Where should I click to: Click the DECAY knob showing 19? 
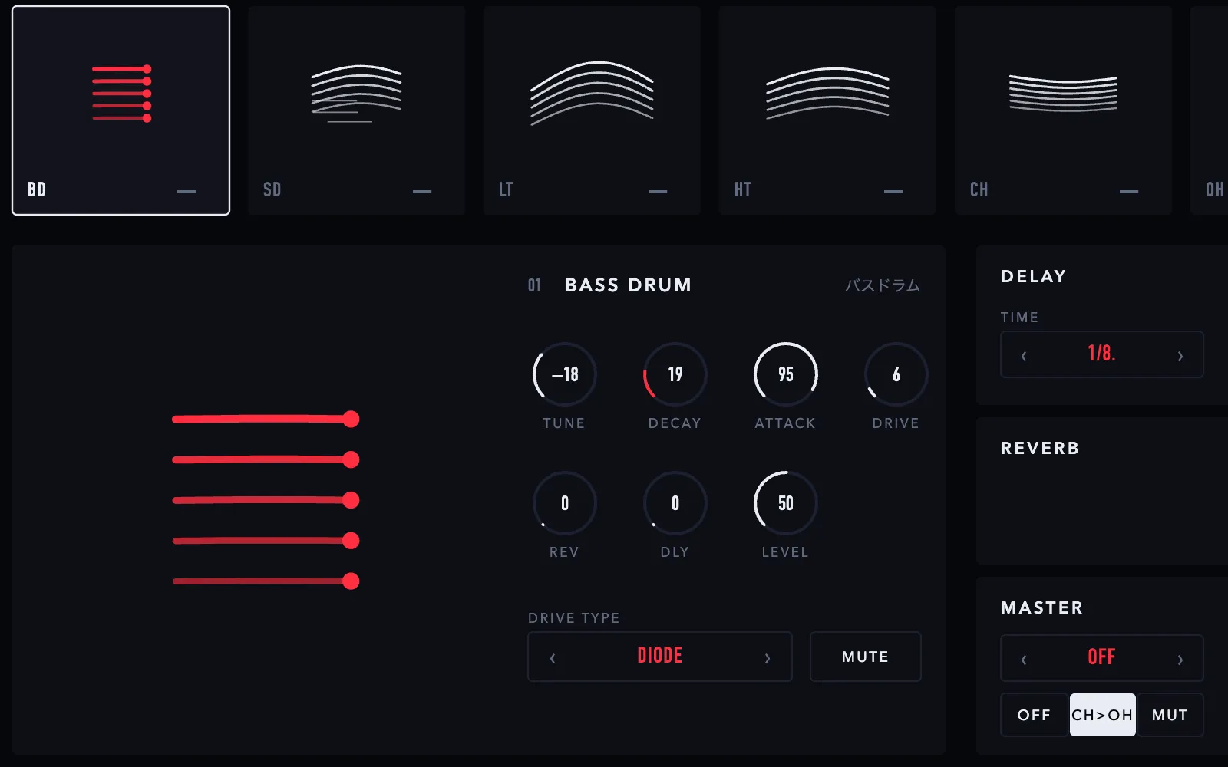(675, 374)
